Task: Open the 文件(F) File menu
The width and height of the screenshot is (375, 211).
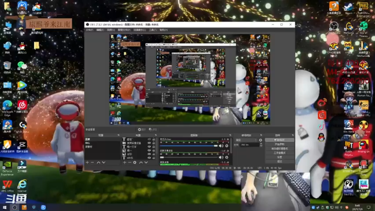Action: point(90,30)
